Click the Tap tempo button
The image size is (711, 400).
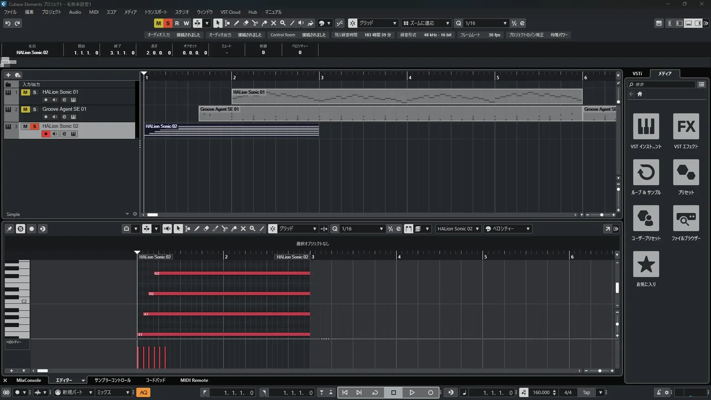tap(586, 392)
